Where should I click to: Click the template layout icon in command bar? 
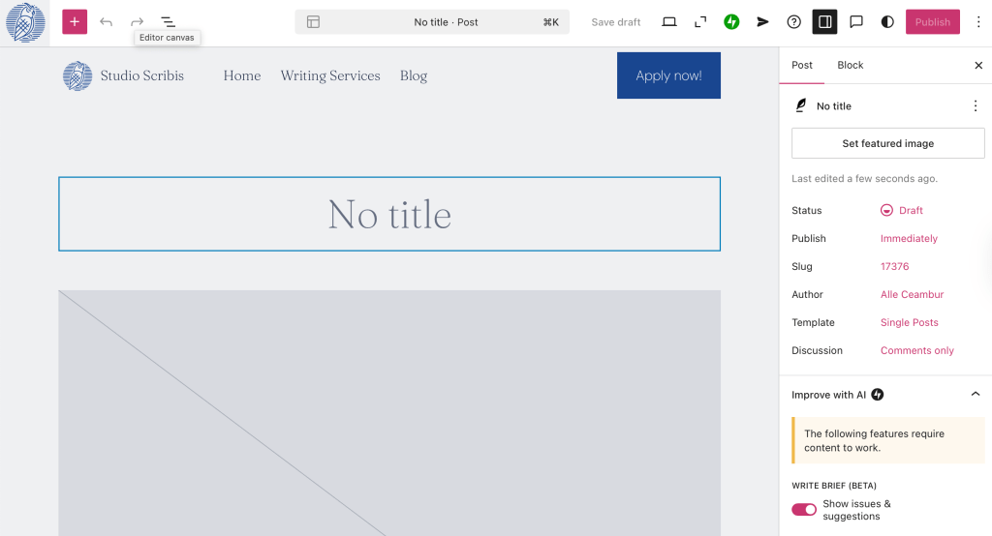pos(313,22)
